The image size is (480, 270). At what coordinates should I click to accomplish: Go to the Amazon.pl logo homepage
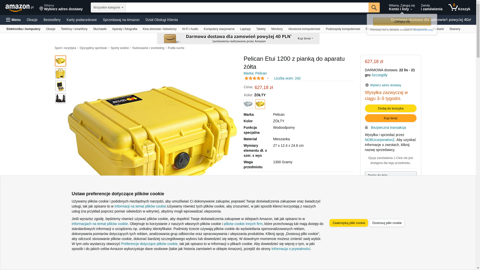coord(19,8)
